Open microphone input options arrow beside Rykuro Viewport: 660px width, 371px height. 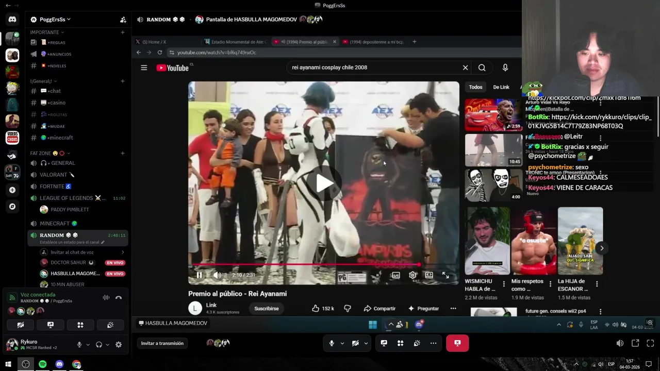tap(88, 345)
